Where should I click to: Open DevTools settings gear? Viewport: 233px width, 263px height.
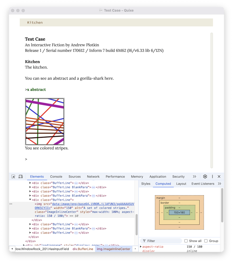pos(205,176)
